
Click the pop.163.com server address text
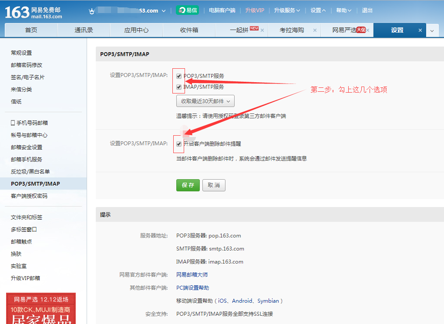[225, 236]
